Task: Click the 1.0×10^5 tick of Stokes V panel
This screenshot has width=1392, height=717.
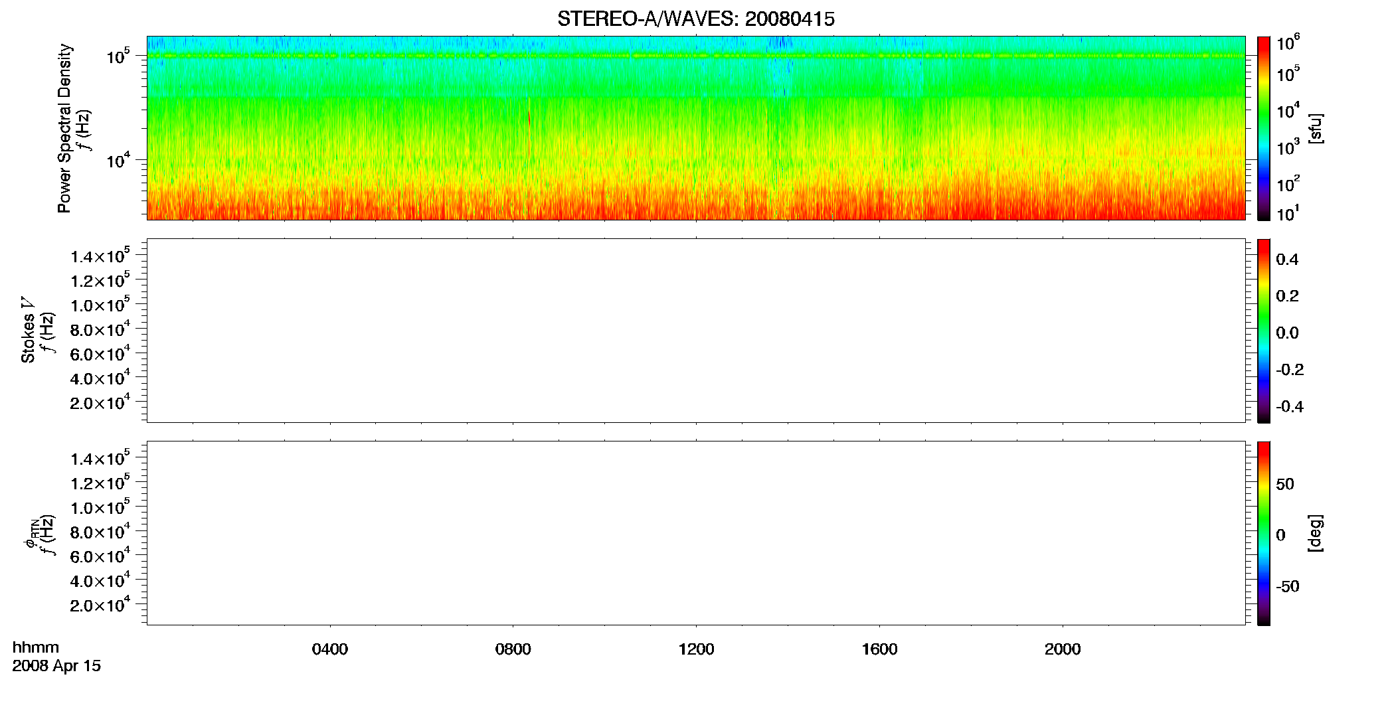Action: [x=100, y=305]
